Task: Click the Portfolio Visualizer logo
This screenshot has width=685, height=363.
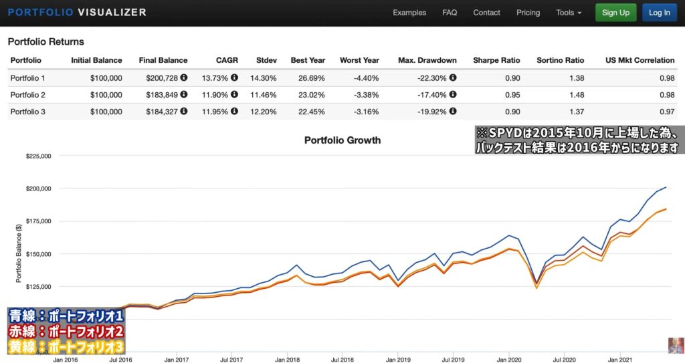Action: pyautogui.click(x=77, y=13)
